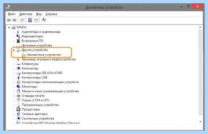Click the scrollbar up arrow
This screenshot has width=208, height=134.
(200, 27)
